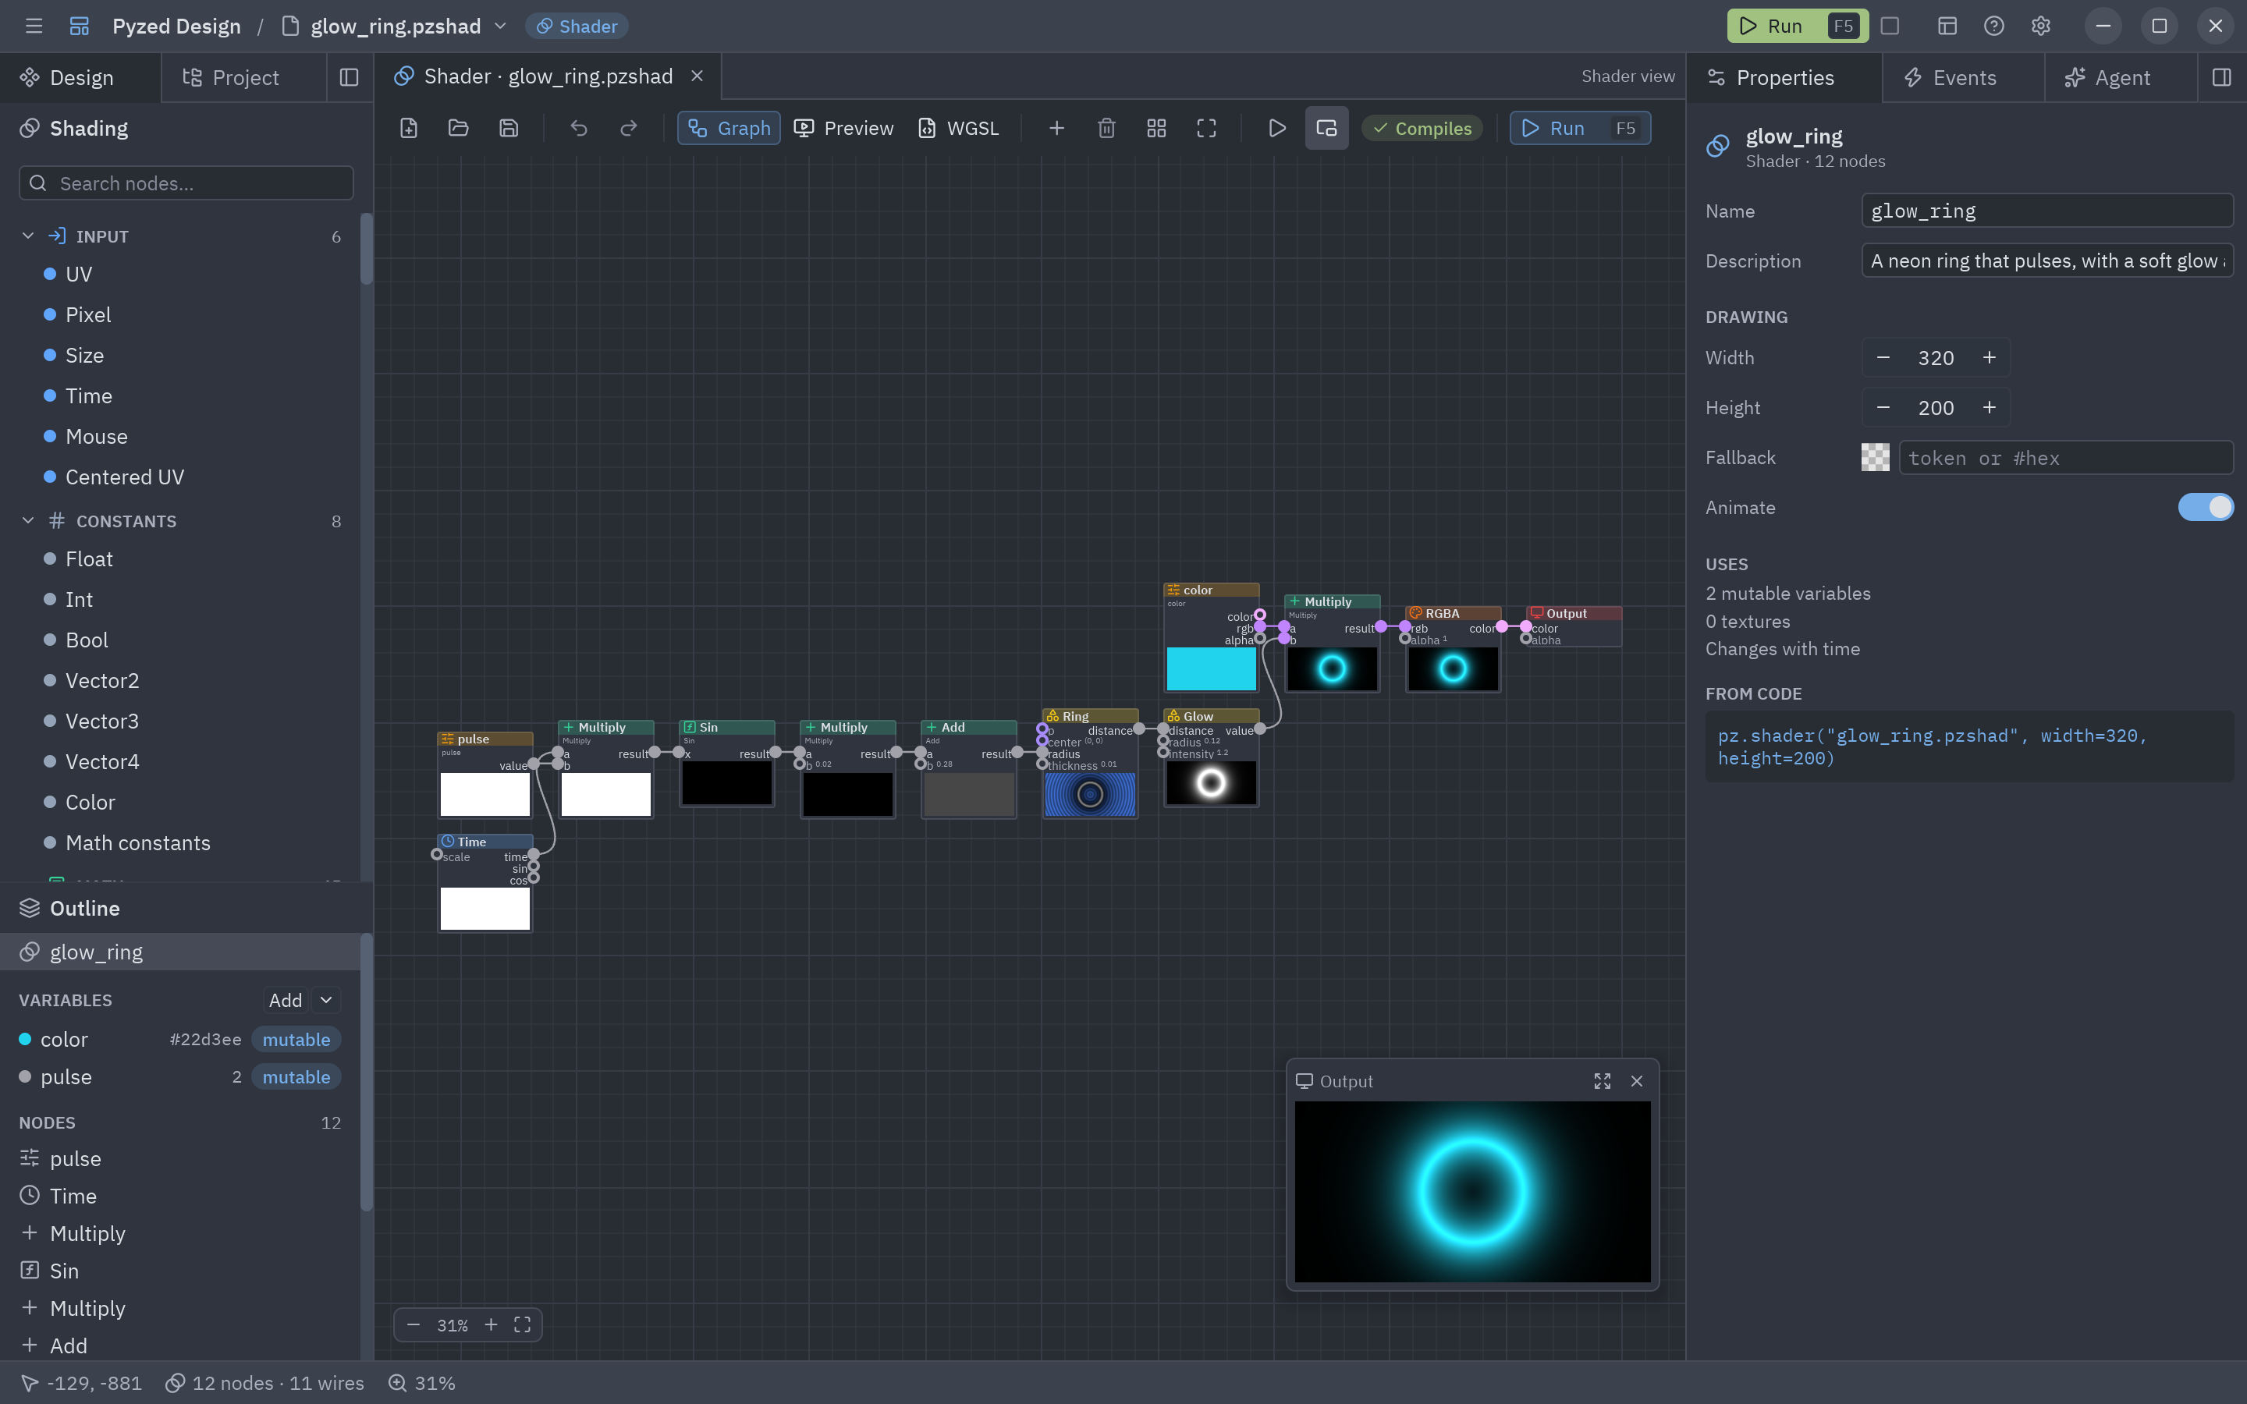Click the Add variable button
The height and width of the screenshot is (1404, 2247).
click(x=285, y=1000)
